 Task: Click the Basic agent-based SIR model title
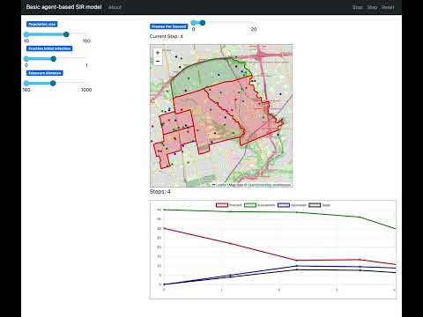[x=63, y=7]
